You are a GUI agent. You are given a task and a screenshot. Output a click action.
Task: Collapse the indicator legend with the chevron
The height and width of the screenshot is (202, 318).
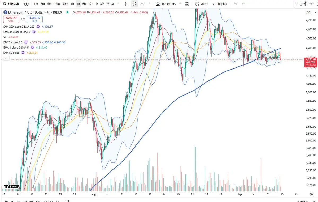(x=6, y=58)
